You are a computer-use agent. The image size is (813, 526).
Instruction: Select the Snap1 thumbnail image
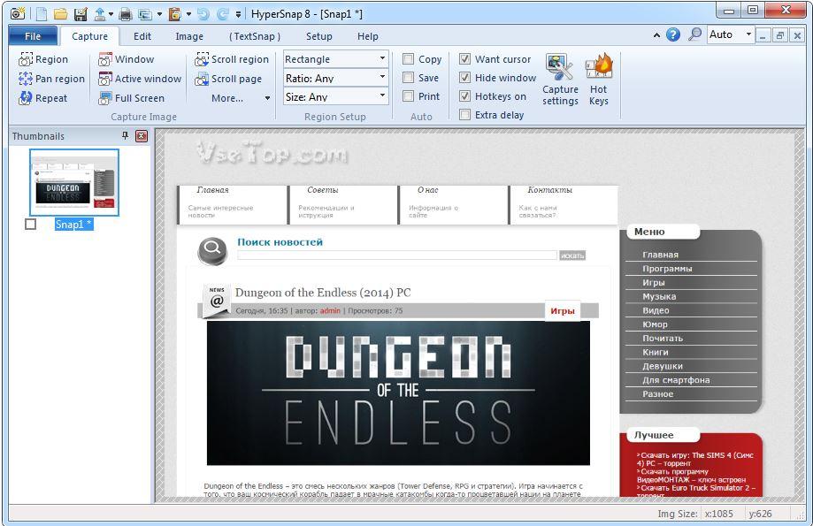click(x=74, y=182)
